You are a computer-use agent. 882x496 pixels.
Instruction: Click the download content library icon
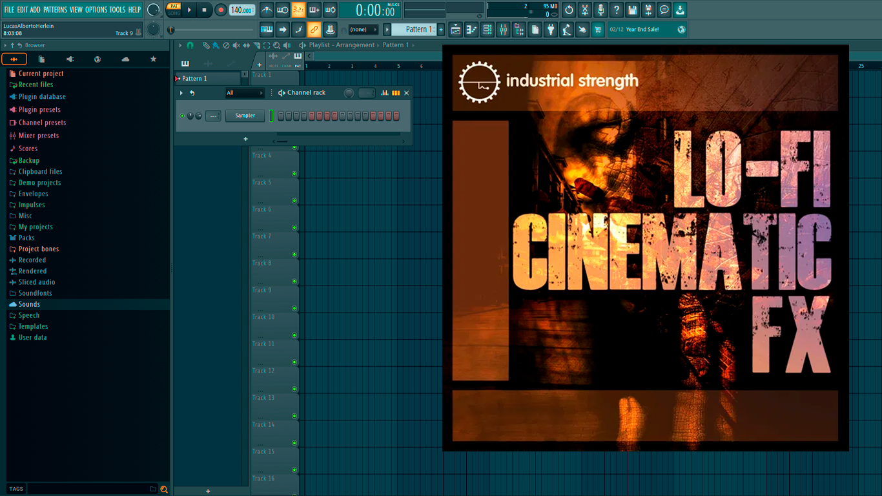680,10
